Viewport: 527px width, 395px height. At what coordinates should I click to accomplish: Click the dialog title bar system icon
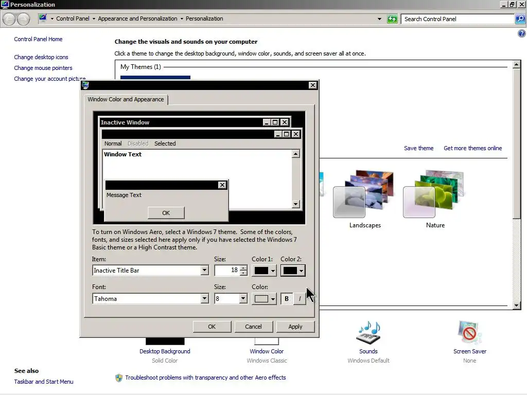85,85
